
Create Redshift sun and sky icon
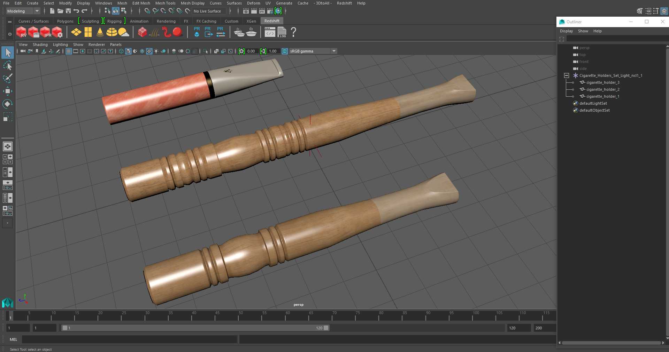pos(123,32)
